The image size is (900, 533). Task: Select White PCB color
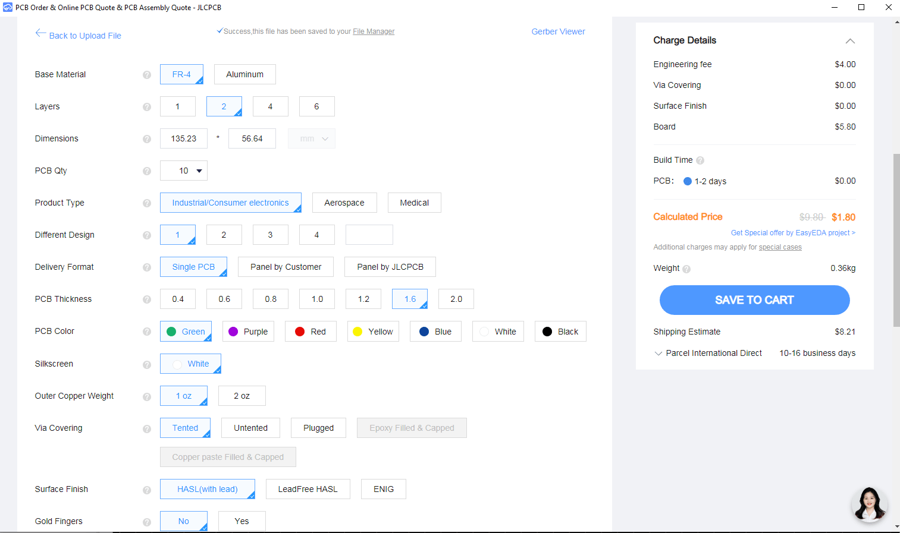[x=498, y=332]
